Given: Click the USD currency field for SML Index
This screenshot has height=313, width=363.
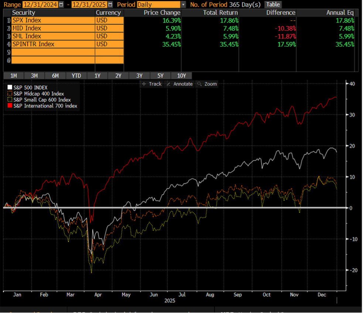Looking at the screenshot, I should click(109, 36).
